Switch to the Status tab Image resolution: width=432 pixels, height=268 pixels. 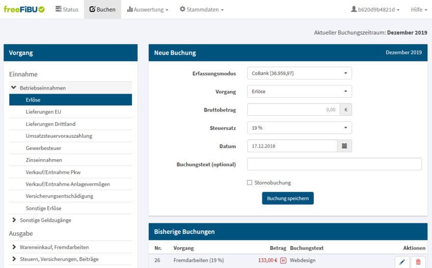pos(67,9)
